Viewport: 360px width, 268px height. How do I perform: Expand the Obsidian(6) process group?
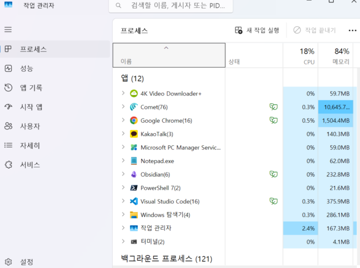pos(123,174)
